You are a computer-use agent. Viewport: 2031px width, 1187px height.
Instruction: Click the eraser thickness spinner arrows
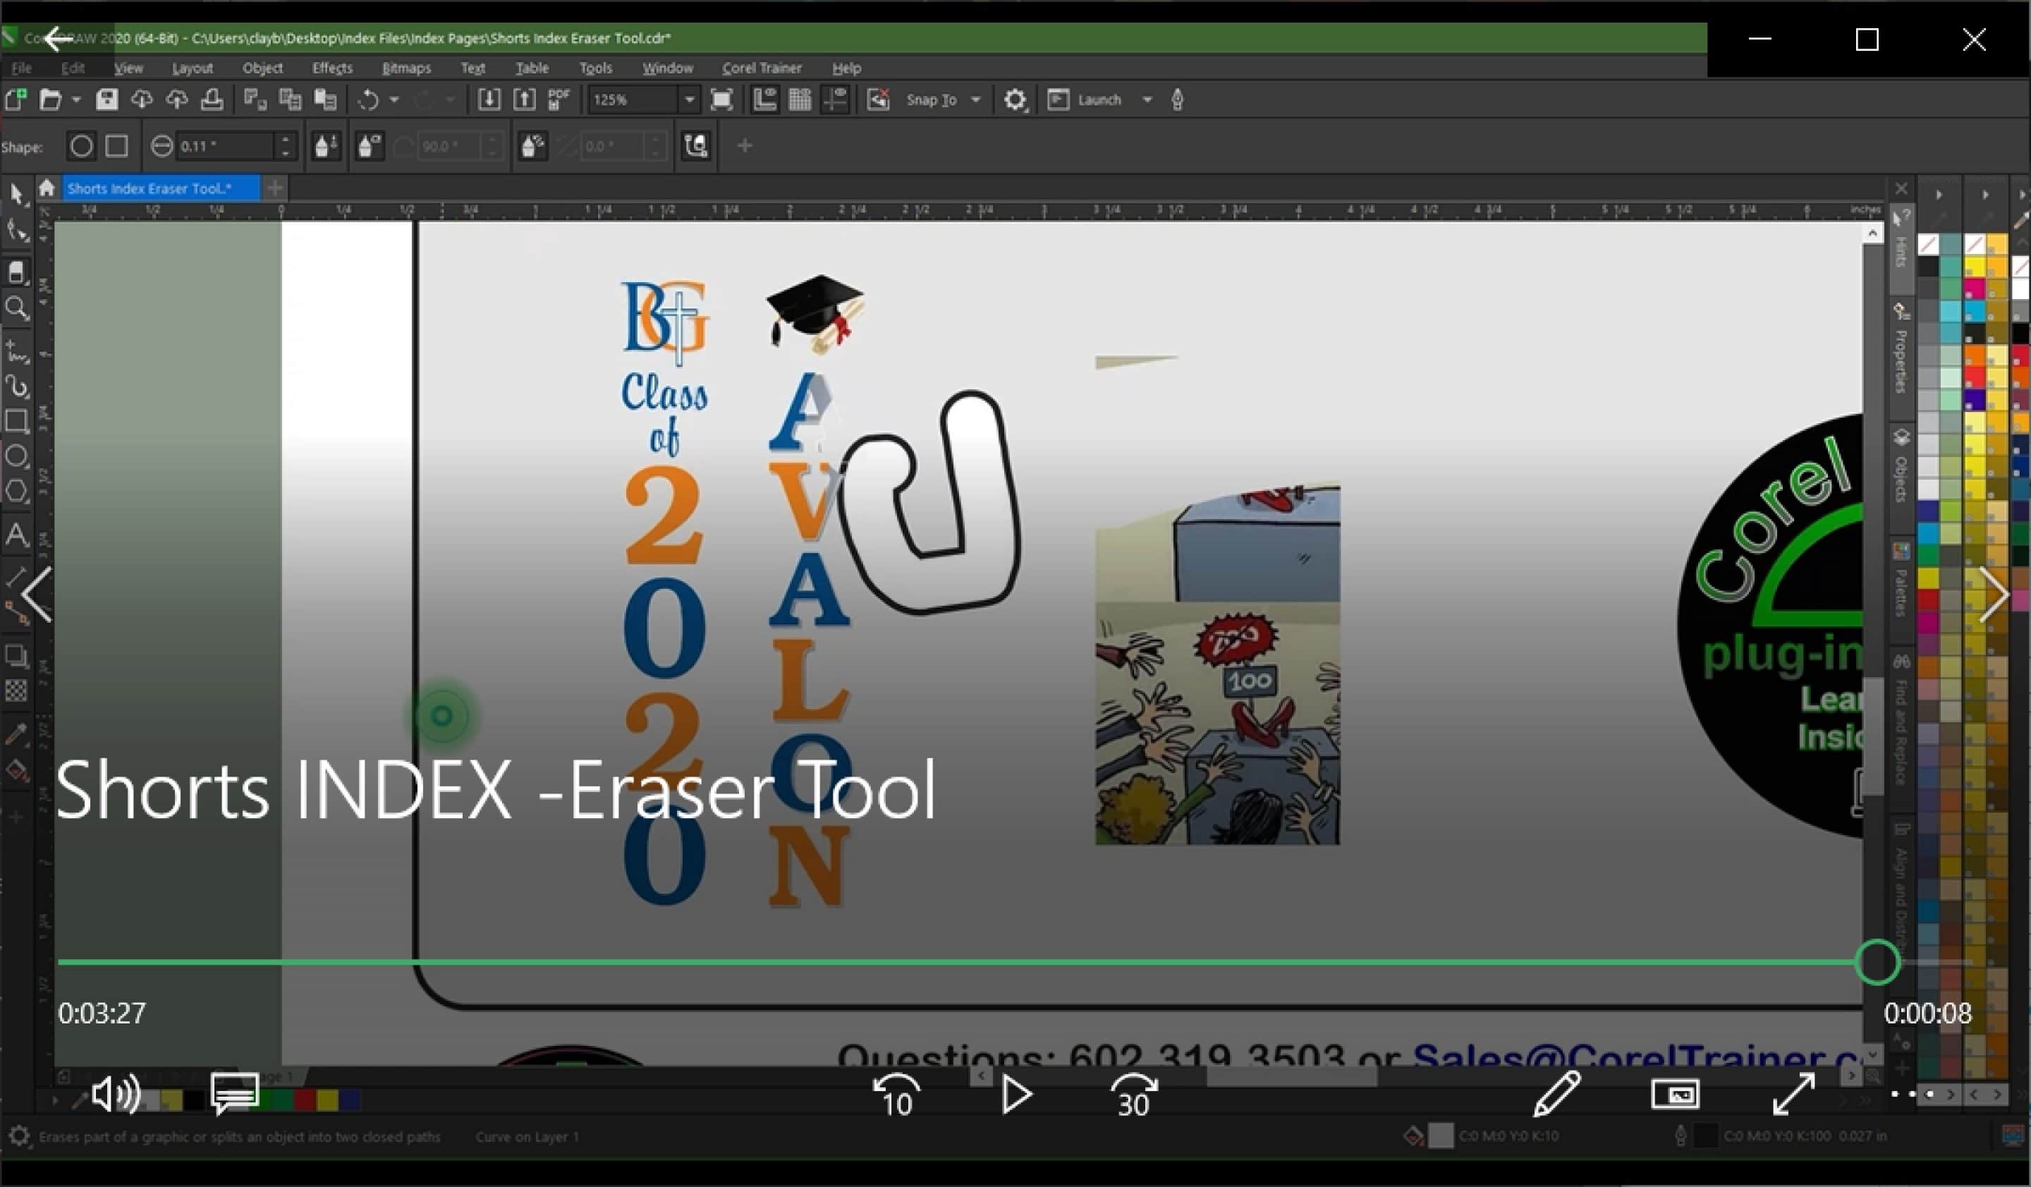(286, 146)
